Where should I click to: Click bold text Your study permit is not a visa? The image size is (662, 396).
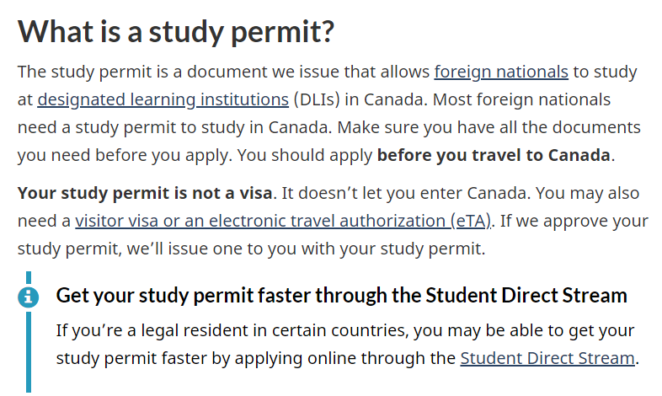(x=145, y=193)
